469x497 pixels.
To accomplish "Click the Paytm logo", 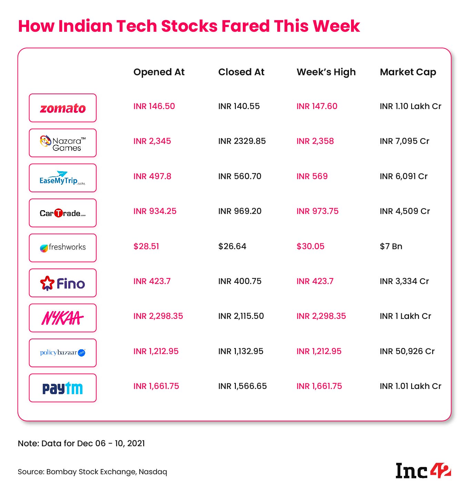I will pos(62,388).
